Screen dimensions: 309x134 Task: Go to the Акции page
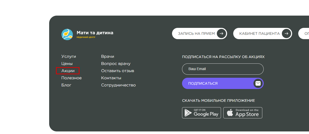tap(68, 71)
